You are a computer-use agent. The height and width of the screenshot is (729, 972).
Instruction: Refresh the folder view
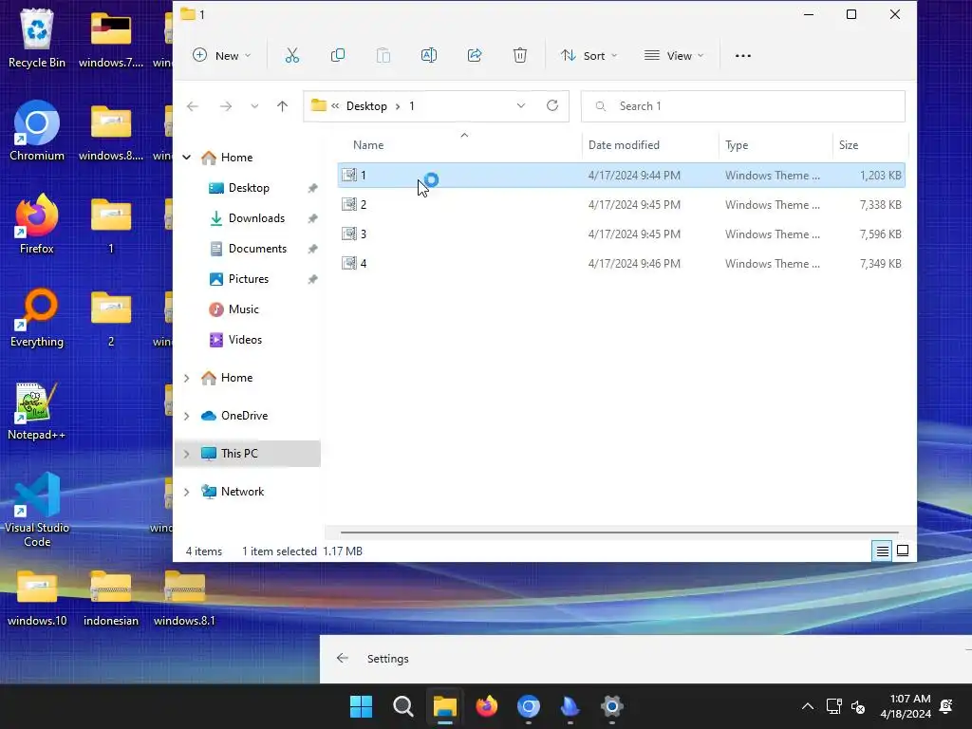552,106
